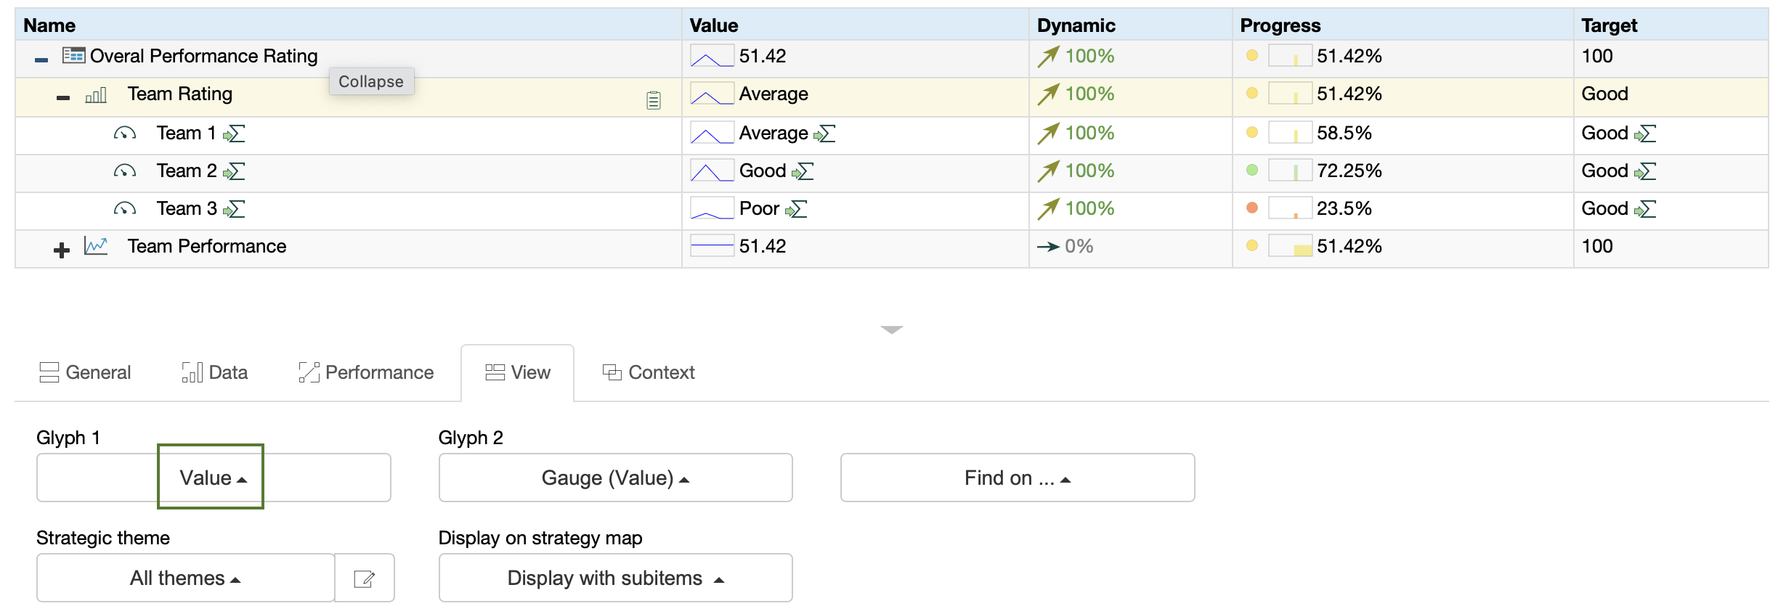Click the Find on ... button
This screenshot has height=614, width=1778.
coord(1017,478)
